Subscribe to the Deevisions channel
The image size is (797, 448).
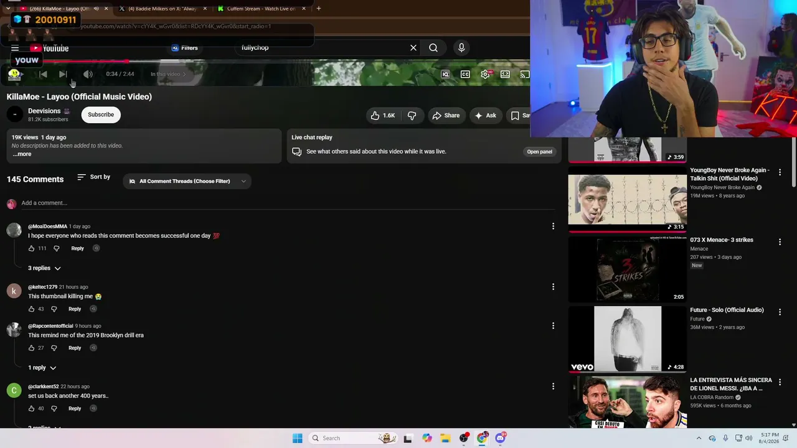101,114
